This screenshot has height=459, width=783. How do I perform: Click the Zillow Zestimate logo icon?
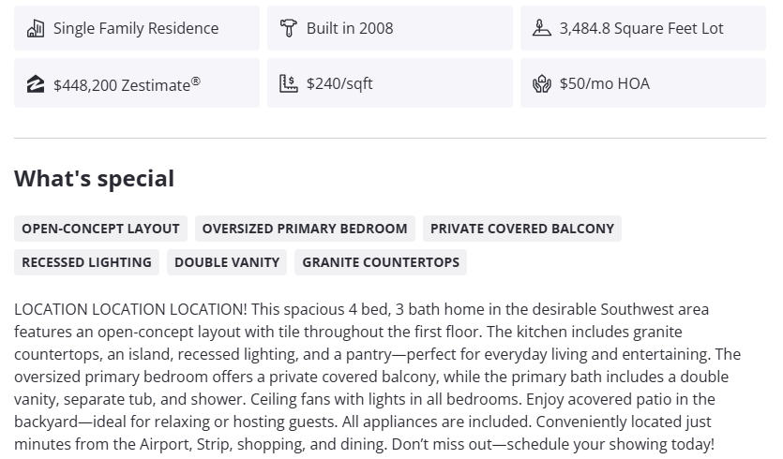pos(36,84)
